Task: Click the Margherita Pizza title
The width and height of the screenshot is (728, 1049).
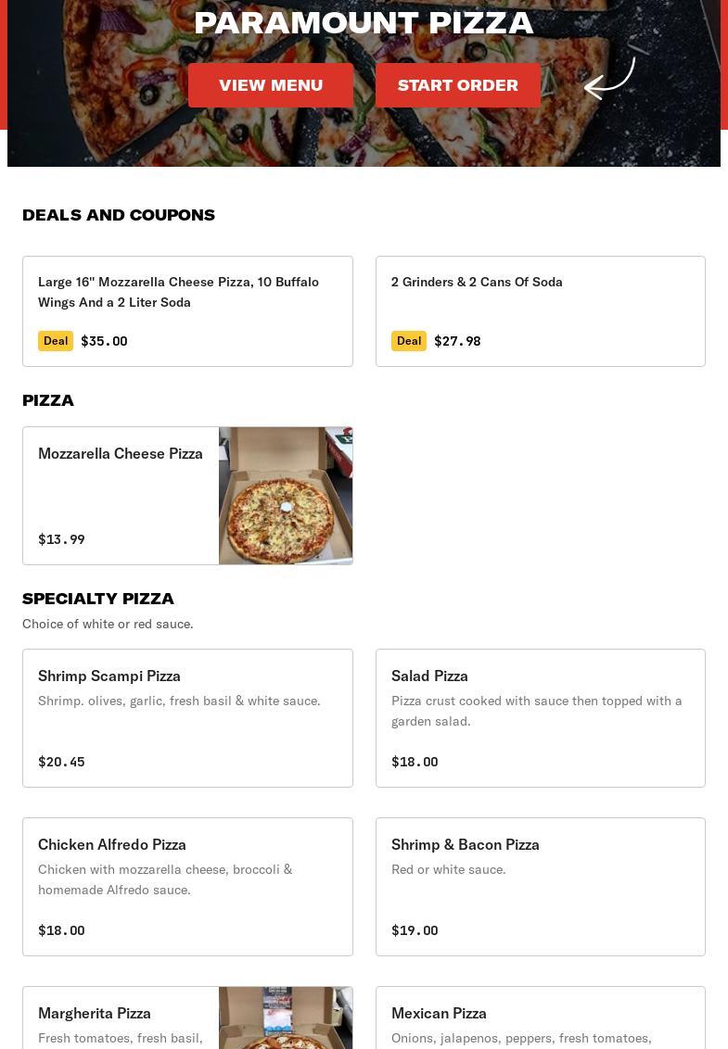Action: pyautogui.click(x=95, y=1013)
